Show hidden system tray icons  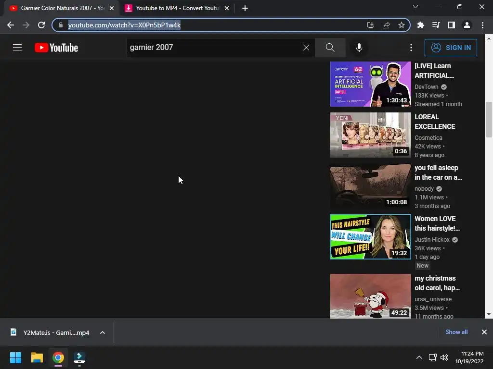(x=419, y=357)
